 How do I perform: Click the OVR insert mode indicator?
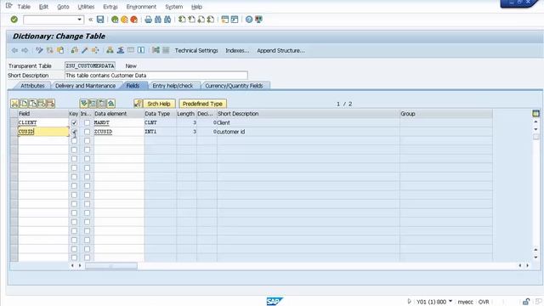pos(484,302)
